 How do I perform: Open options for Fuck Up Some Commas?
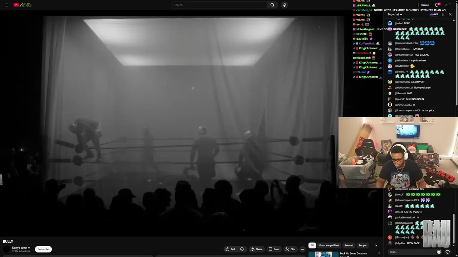(x=379, y=254)
